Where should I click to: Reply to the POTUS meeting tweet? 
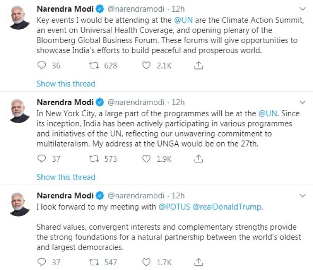[42, 262]
